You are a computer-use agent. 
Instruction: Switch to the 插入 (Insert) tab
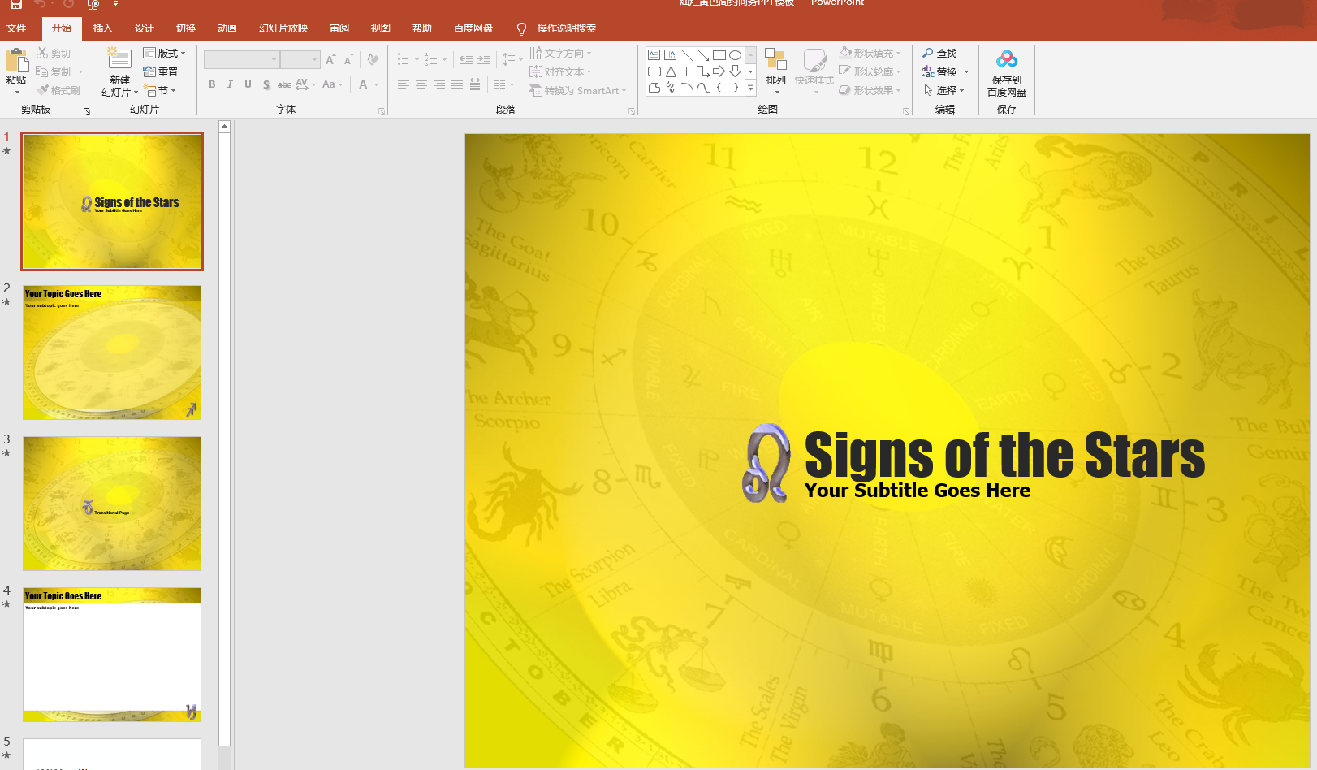tap(103, 28)
